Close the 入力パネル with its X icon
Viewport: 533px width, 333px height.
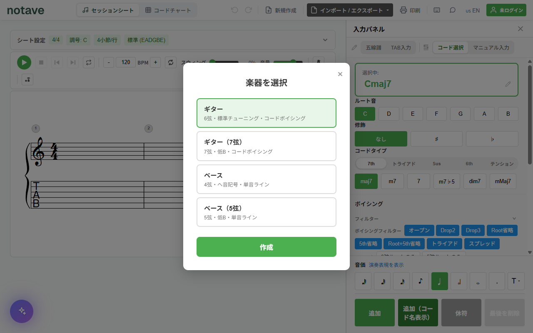(x=521, y=29)
